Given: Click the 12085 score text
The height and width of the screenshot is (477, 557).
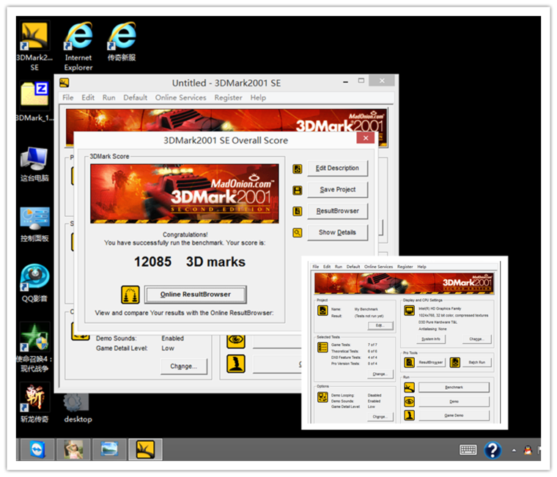Looking at the screenshot, I should click(x=152, y=262).
